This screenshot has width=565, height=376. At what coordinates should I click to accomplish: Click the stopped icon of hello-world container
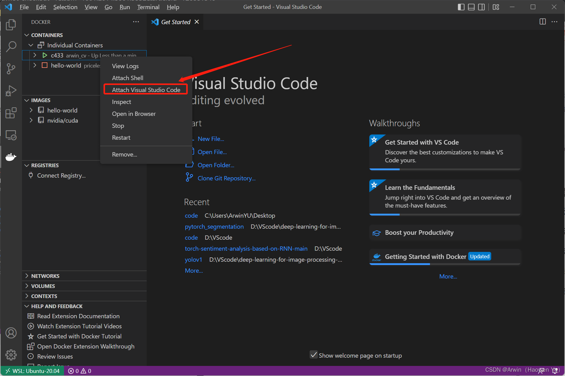pyautogui.click(x=45, y=65)
